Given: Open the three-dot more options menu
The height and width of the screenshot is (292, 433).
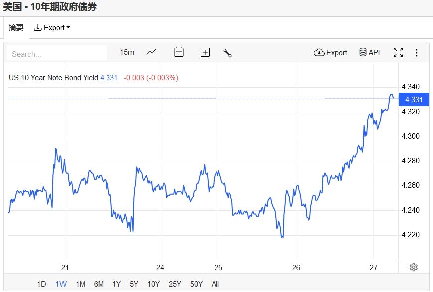Looking at the screenshot, I should tap(416, 52).
